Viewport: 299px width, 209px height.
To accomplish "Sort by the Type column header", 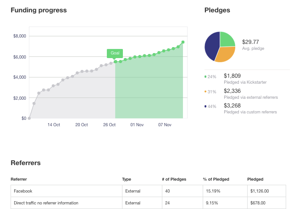I will coord(127,179).
